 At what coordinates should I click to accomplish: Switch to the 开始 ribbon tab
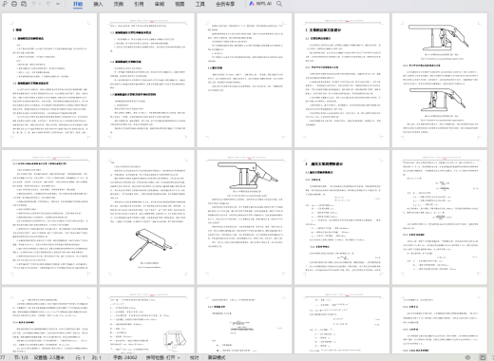[x=78, y=4]
